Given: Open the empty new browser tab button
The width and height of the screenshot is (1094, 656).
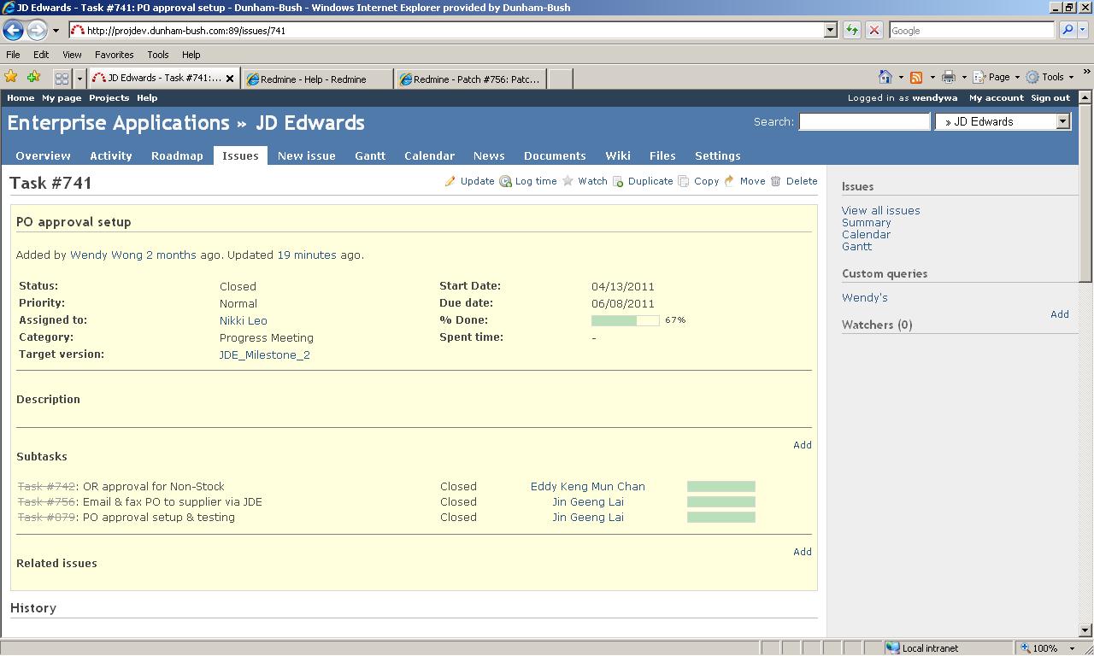Looking at the screenshot, I should pyautogui.click(x=560, y=79).
